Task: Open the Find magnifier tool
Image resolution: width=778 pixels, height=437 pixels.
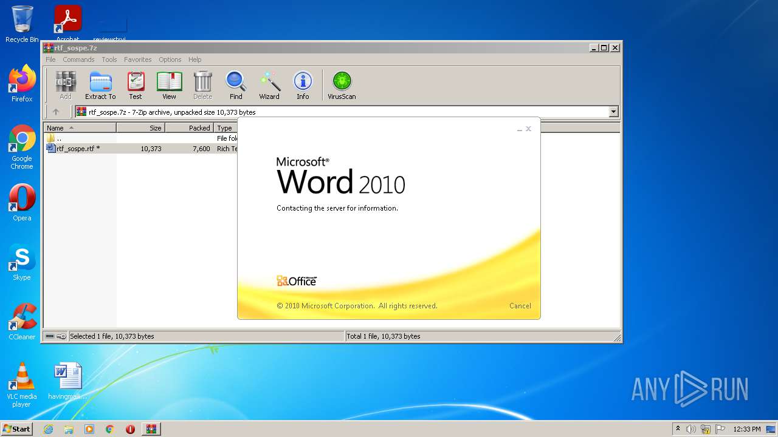Action: [236, 86]
